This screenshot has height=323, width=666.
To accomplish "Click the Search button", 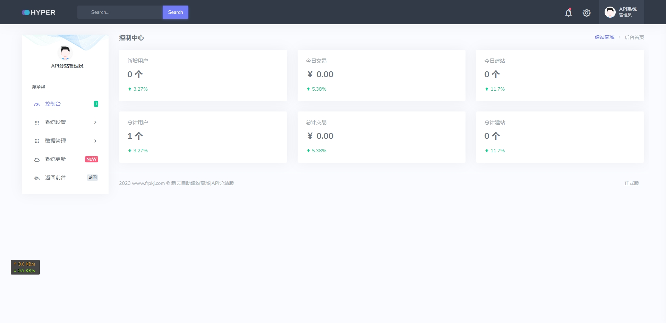I will (x=176, y=12).
